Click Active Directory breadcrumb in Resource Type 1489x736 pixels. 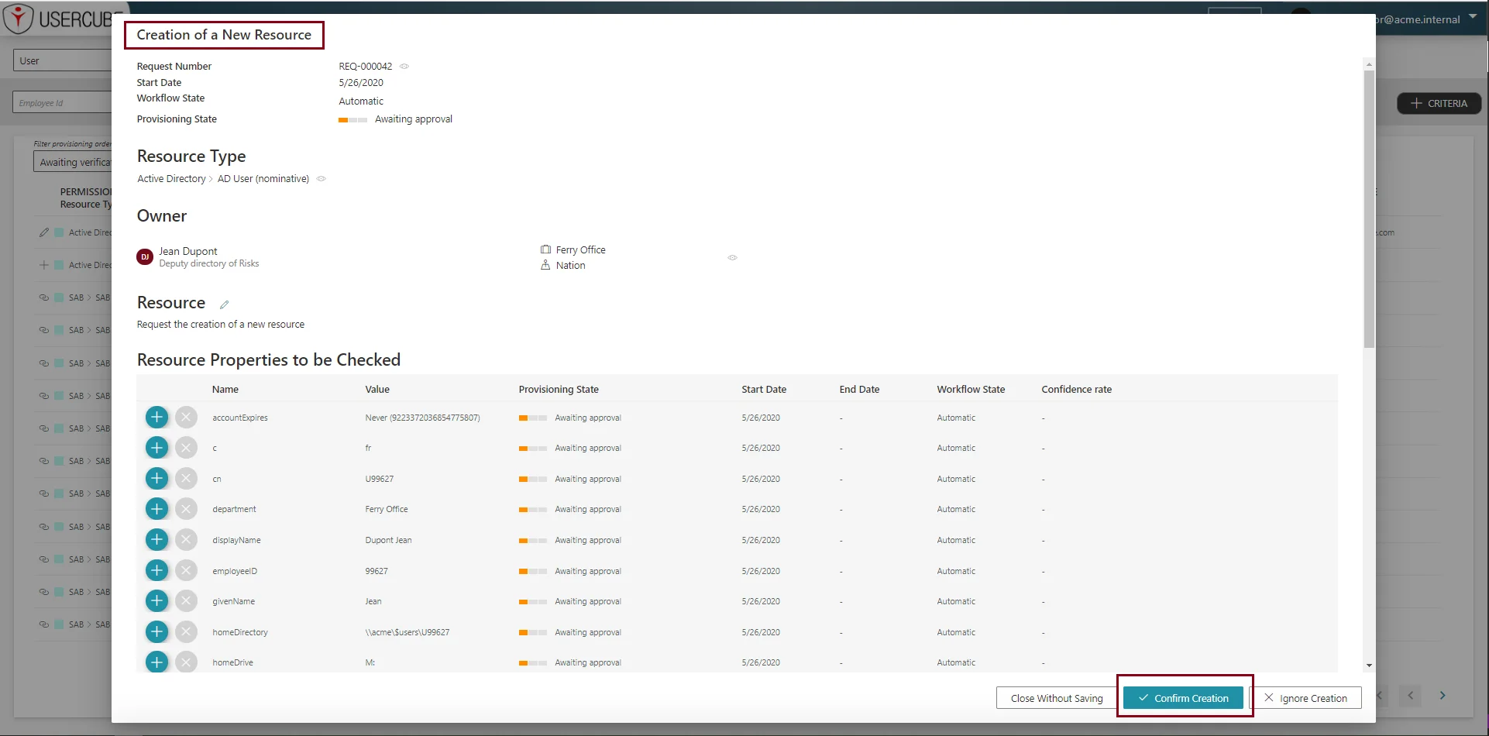[171, 179]
